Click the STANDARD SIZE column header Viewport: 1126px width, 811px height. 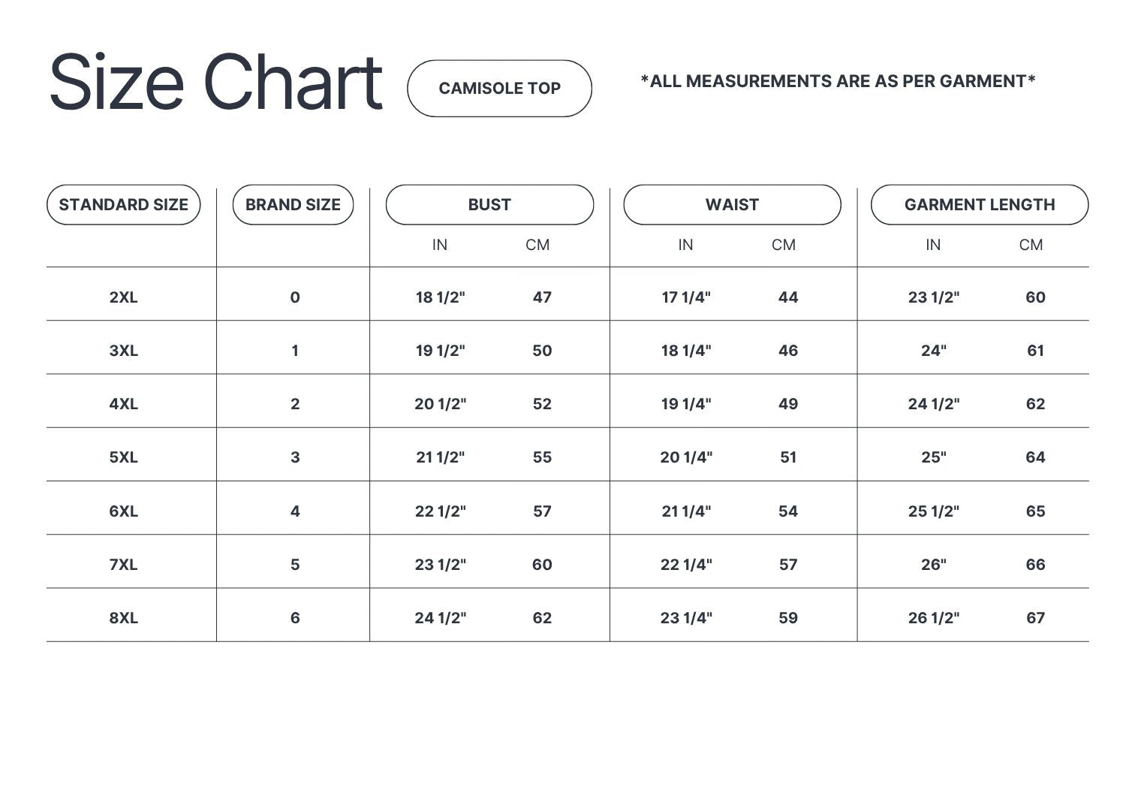click(x=124, y=205)
